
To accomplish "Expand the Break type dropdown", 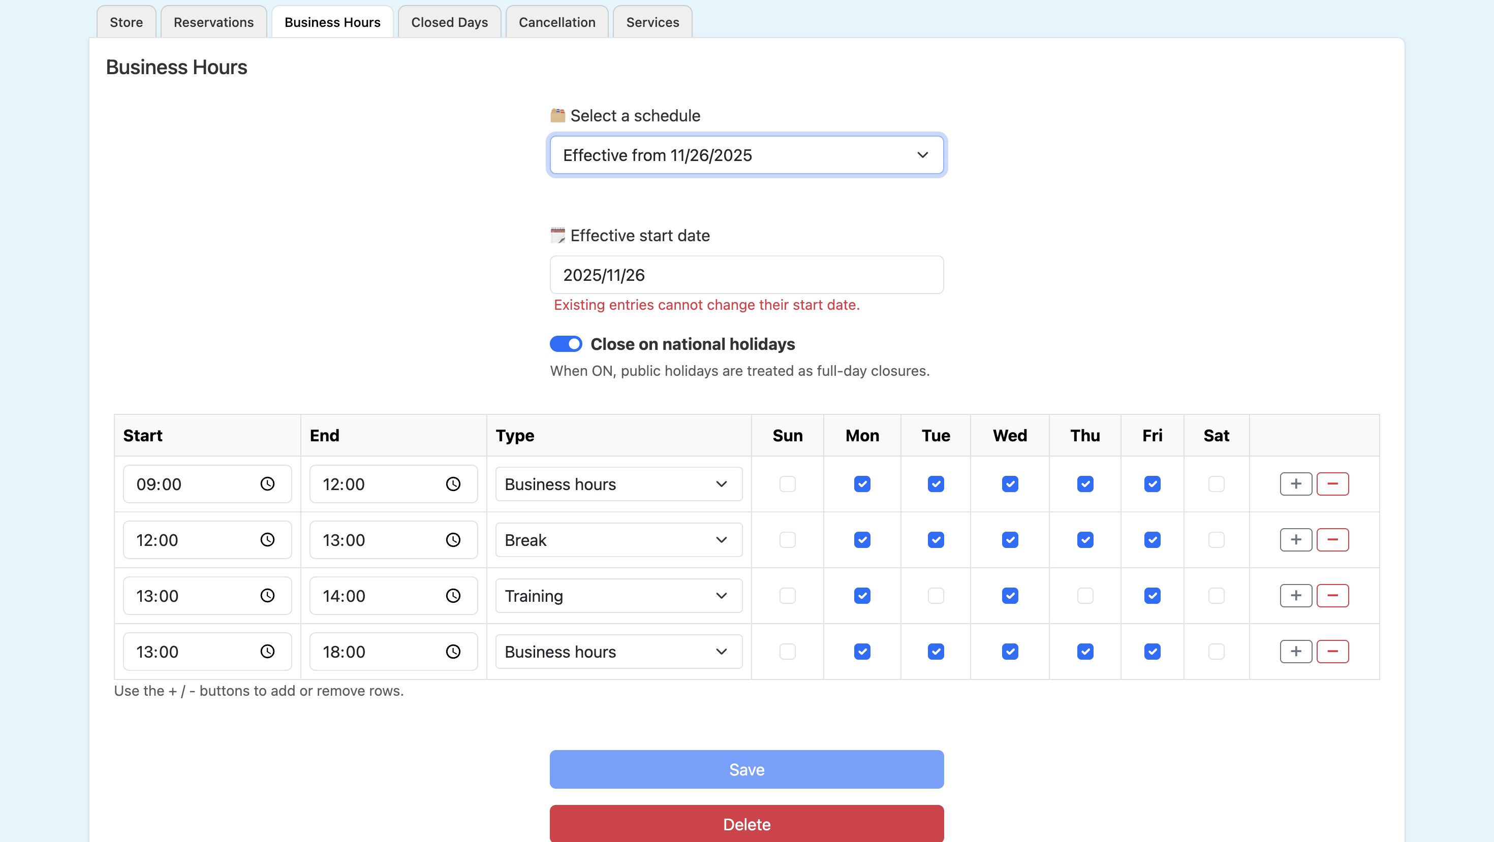I will (x=618, y=539).
